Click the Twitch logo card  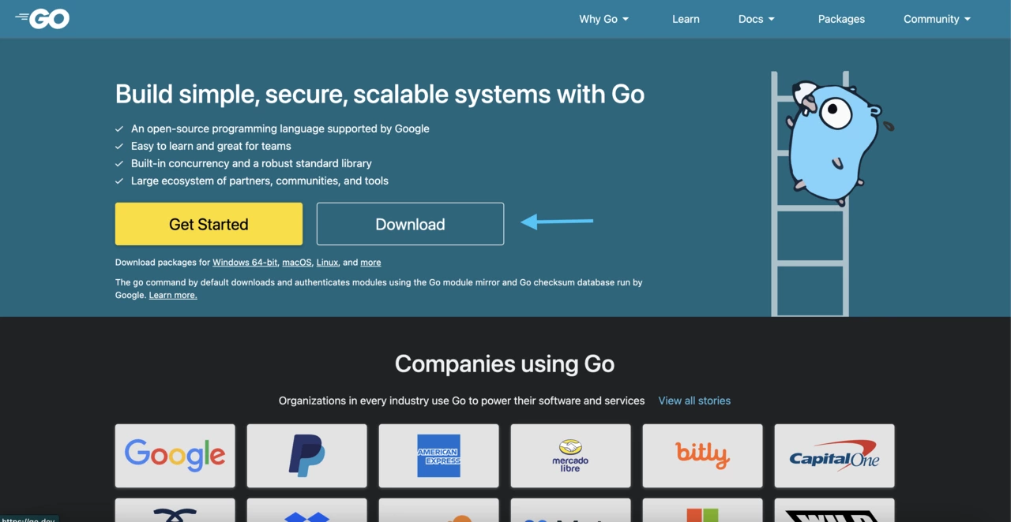[x=175, y=514]
